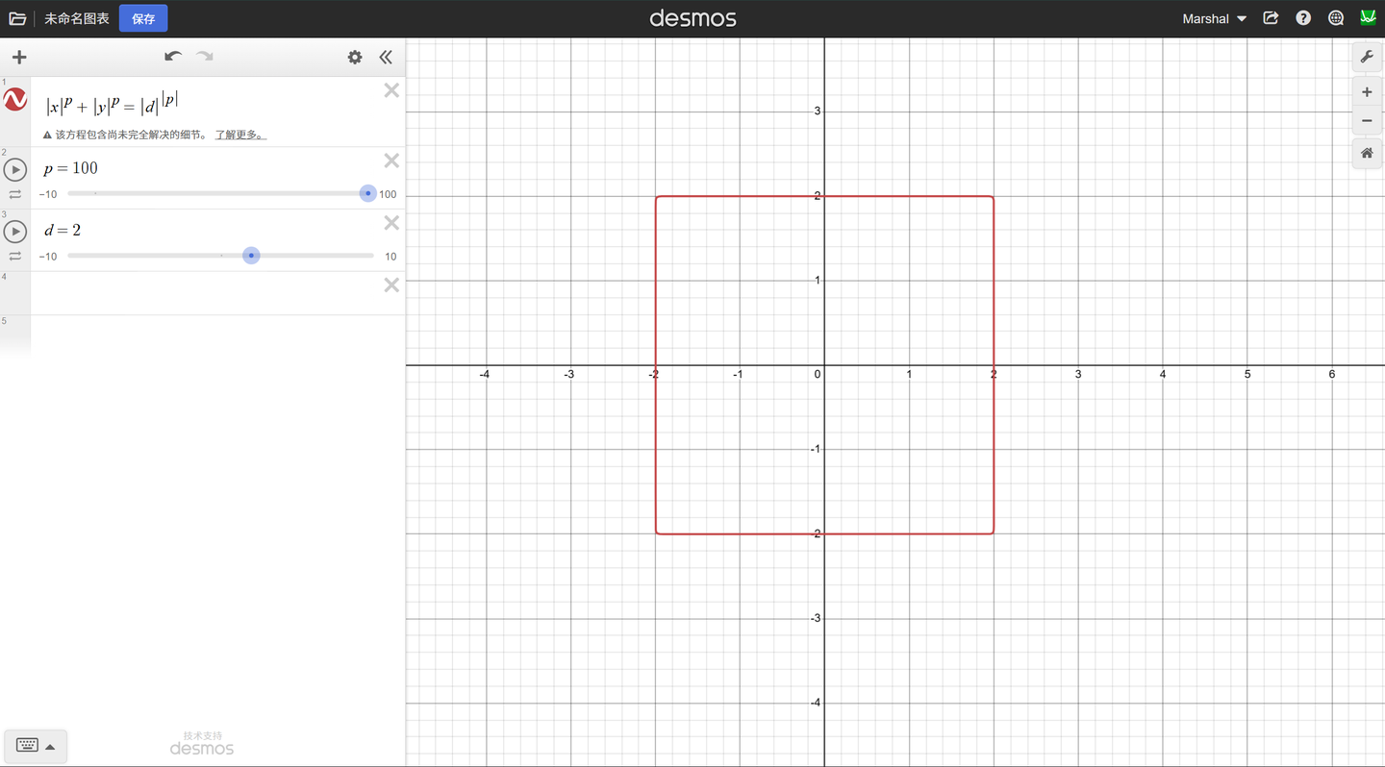Open the language globe icon
This screenshot has width=1385, height=767.
click(x=1336, y=18)
